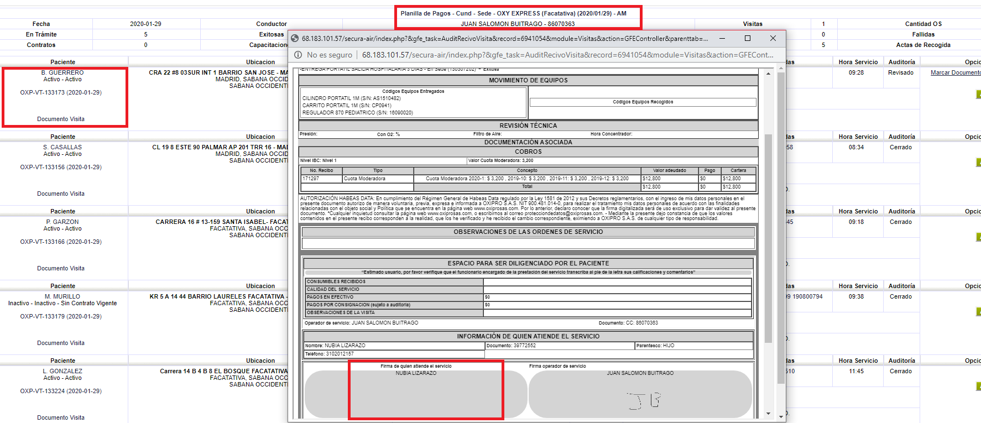Select patient name P. GARZON

click(x=62, y=222)
